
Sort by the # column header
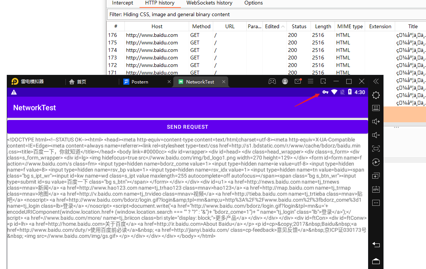(116, 26)
